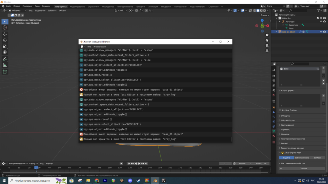Open the Файл menu
The height and width of the screenshot is (184, 328).
click(9, 6)
